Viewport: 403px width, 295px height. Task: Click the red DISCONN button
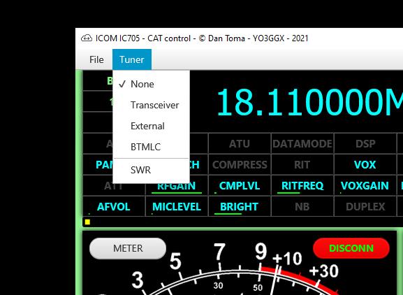click(351, 248)
